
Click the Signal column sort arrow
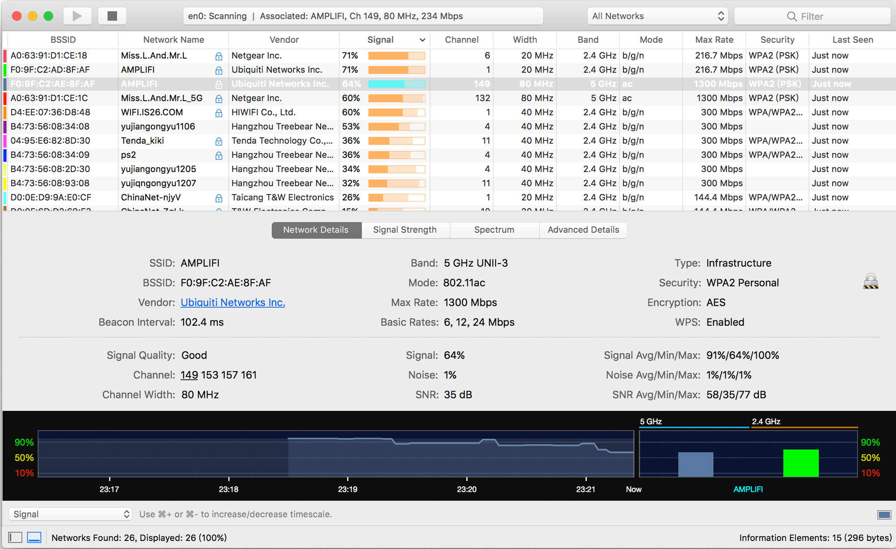pyautogui.click(x=422, y=40)
